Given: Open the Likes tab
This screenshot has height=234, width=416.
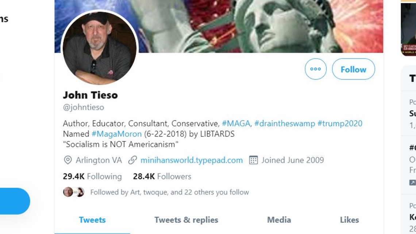Looking at the screenshot, I should [350, 220].
